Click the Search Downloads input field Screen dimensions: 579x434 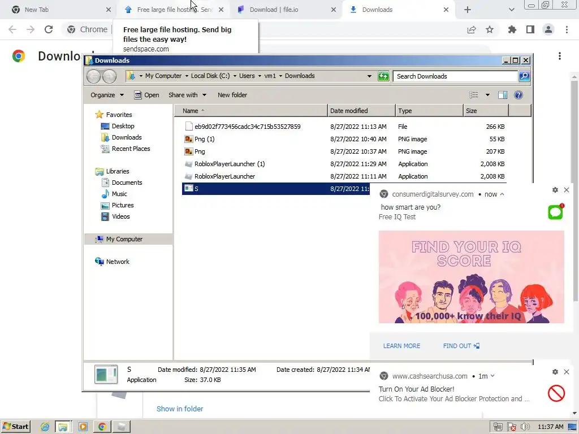click(455, 76)
